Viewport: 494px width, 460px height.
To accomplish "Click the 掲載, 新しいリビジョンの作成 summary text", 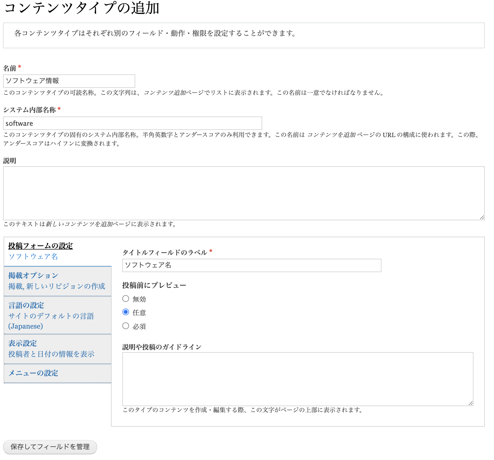I will point(57,286).
